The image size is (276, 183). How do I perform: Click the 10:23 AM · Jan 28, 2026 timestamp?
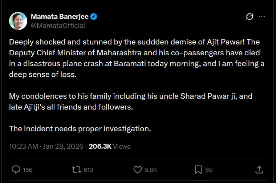[46, 146]
